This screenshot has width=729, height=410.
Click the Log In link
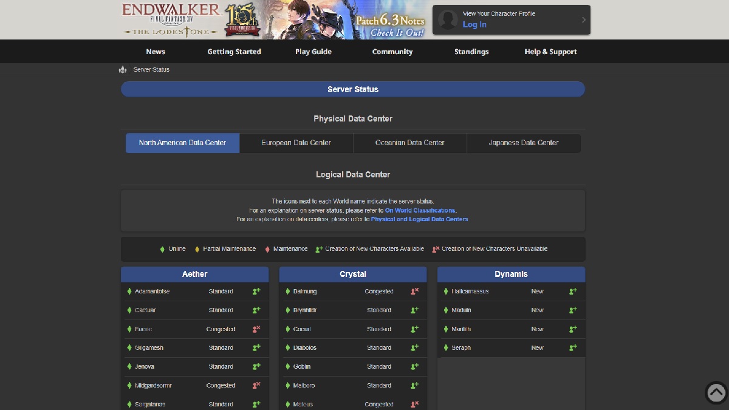(474, 25)
